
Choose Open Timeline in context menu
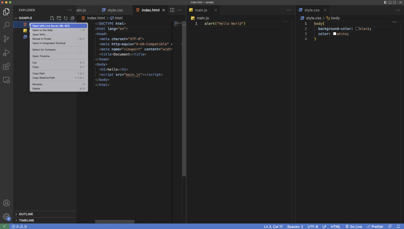pyautogui.click(x=59, y=56)
